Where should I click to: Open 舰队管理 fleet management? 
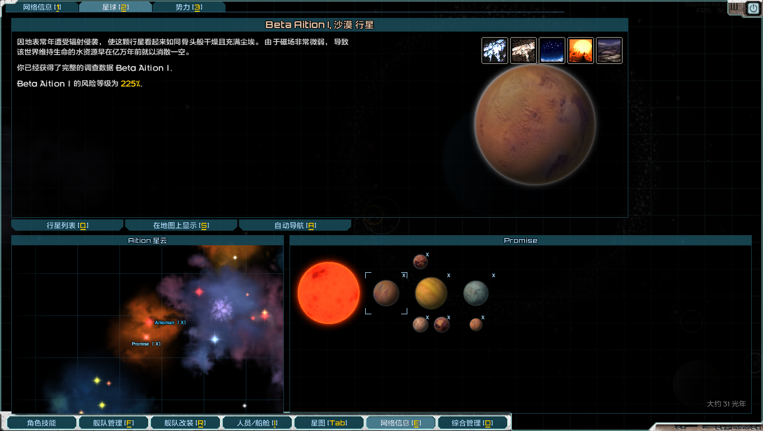pos(113,423)
